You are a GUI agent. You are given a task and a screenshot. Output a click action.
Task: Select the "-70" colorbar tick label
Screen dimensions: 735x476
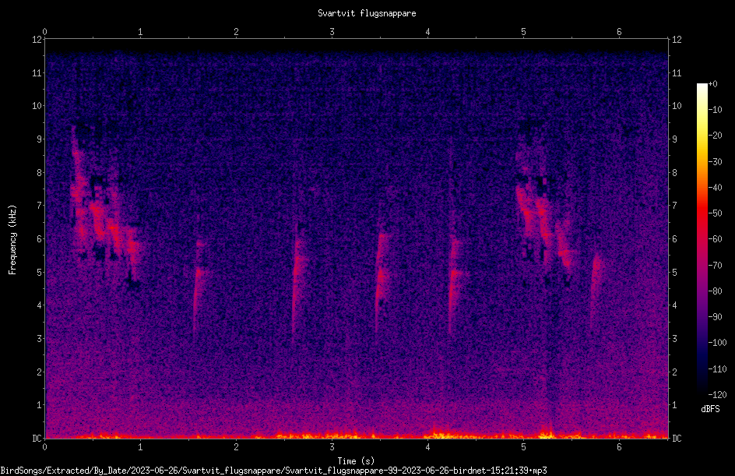click(x=716, y=266)
